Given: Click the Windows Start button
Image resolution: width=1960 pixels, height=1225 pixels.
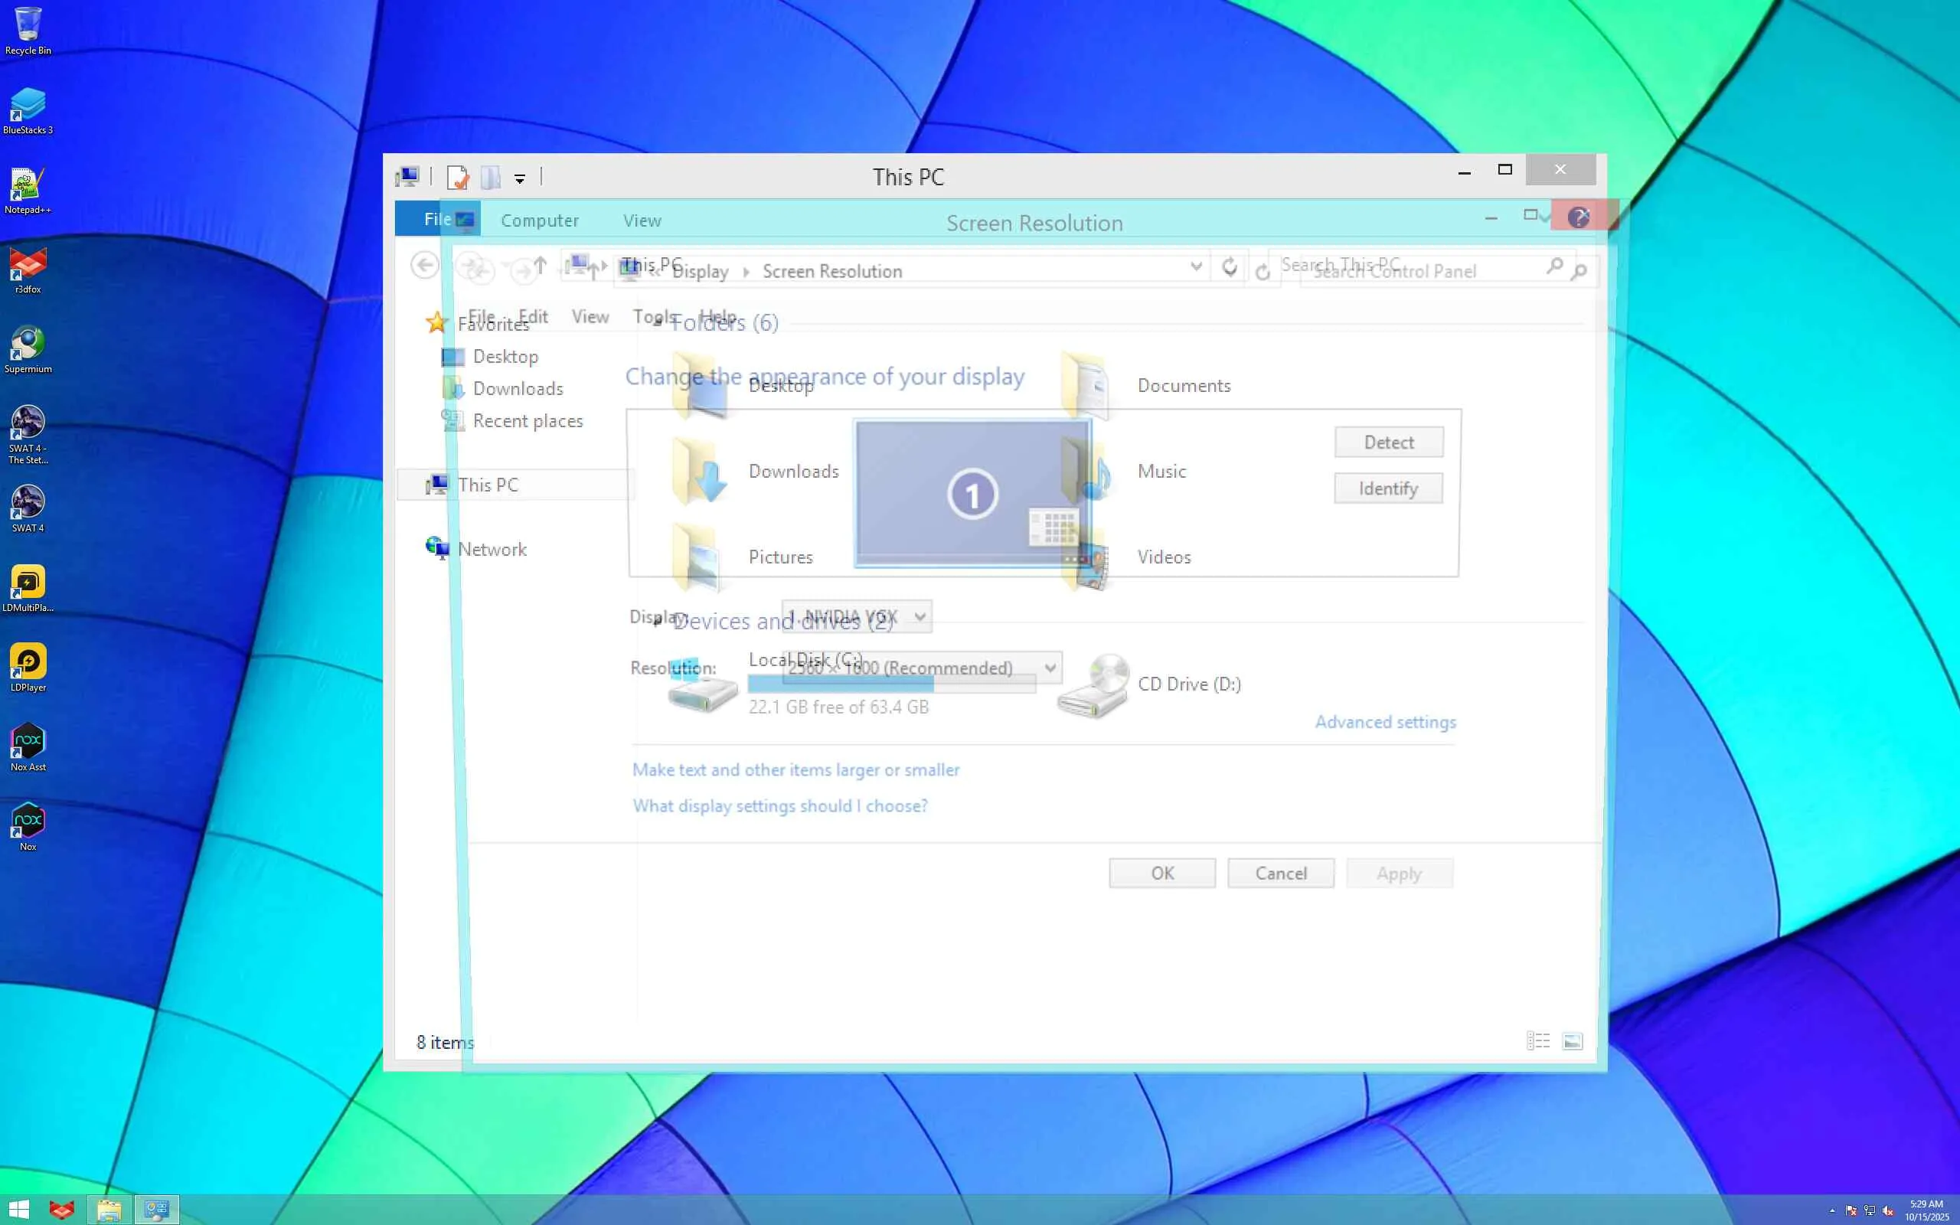Looking at the screenshot, I should click(18, 1210).
